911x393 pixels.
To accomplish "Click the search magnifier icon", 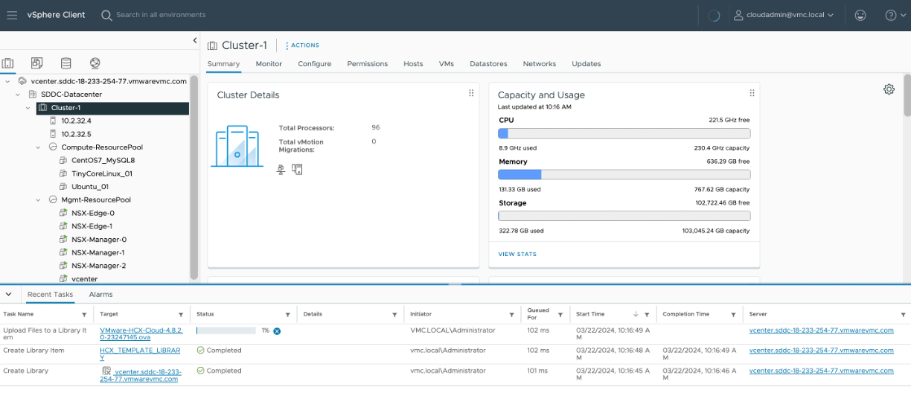I will point(106,15).
